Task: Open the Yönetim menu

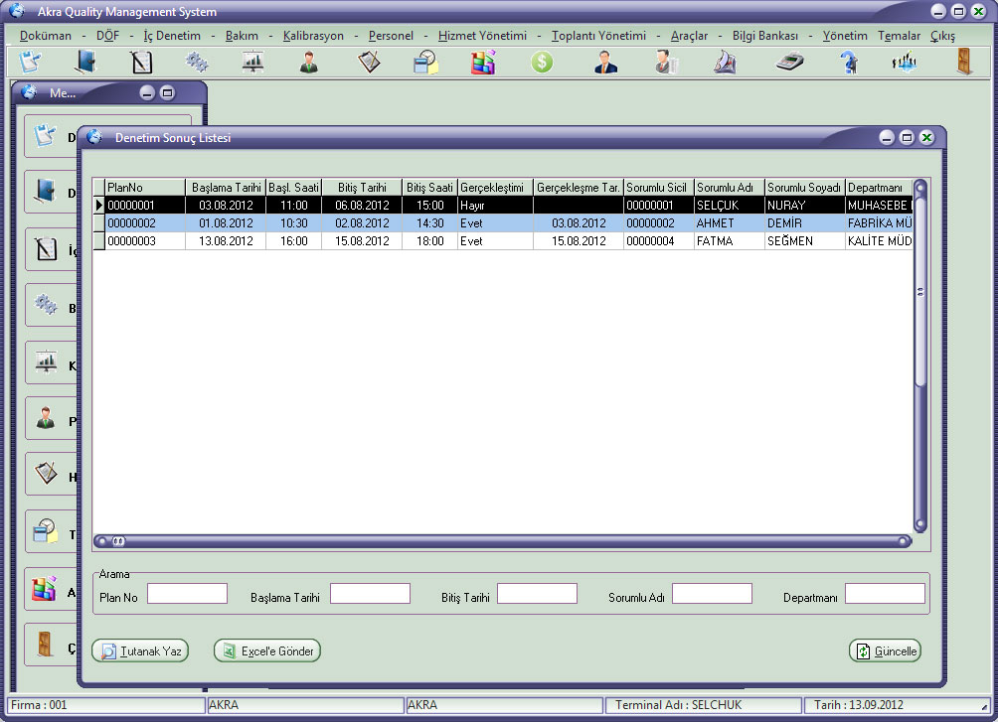Action: [x=845, y=36]
